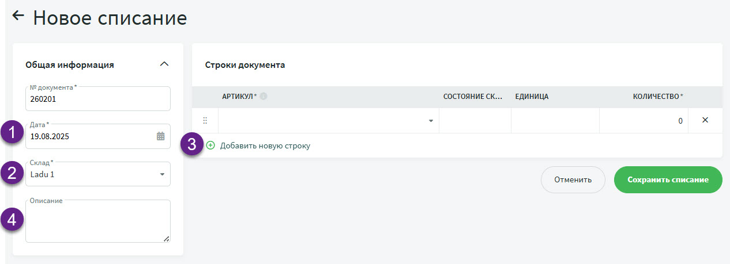Image resolution: width=730 pixels, height=264 pixels.
Task: Click the purple step 3 marker
Action: tap(192, 146)
